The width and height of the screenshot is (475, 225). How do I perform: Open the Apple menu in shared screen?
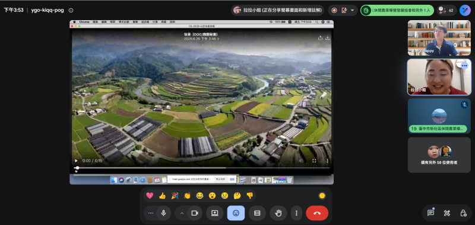point(75,22)
